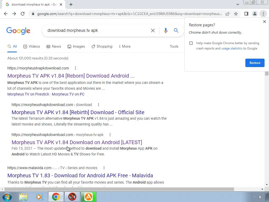Click the vertical scrollbar thumb
Viewport: 269px width, 202px height.
267,73
